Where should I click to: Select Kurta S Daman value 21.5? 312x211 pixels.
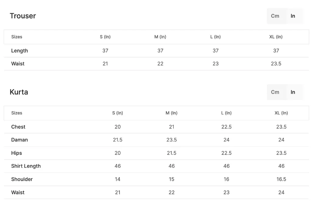pyautogui.click(x=118, y=140)
